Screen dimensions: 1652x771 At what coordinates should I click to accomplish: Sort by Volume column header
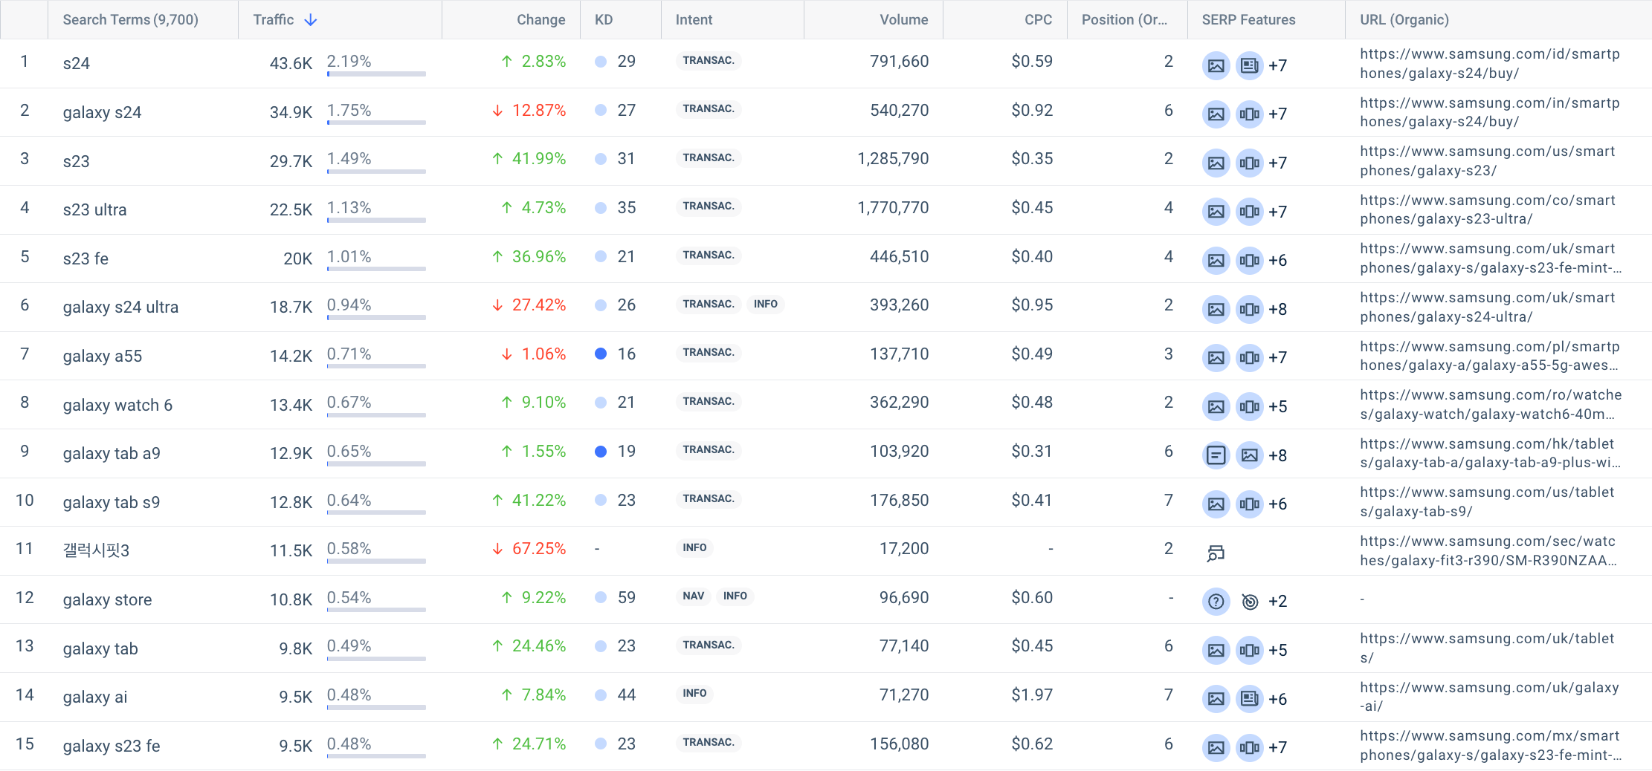click(x=903, y=20)
